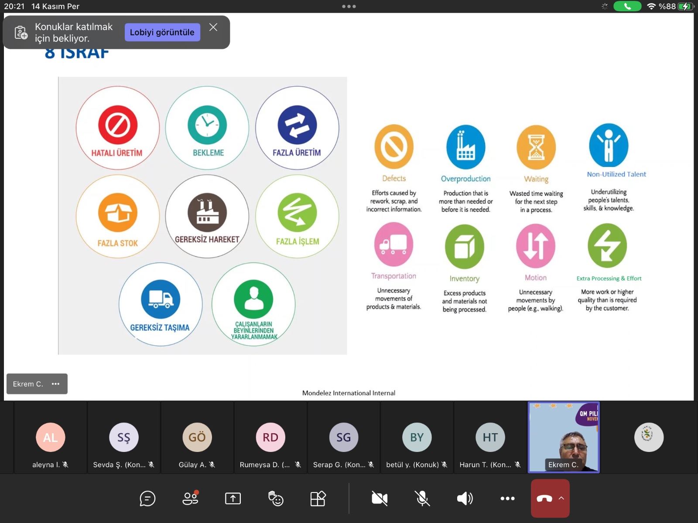Dismiss the lobby waiting notification
The image size is (698, 523).
coord(213,27)
